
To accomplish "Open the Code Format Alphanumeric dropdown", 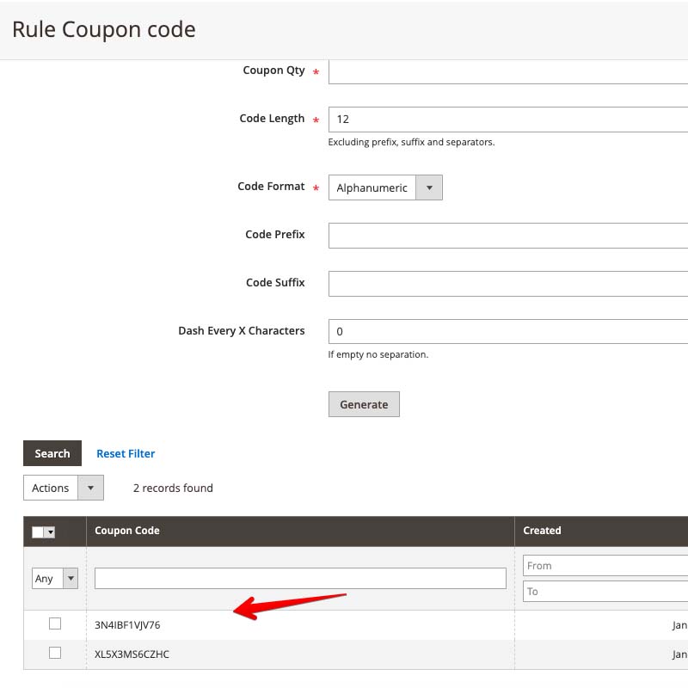I will pos(385,187).
